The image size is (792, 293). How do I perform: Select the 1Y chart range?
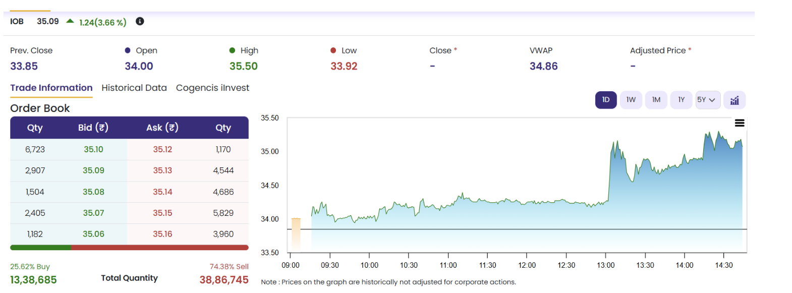point(682,100)
